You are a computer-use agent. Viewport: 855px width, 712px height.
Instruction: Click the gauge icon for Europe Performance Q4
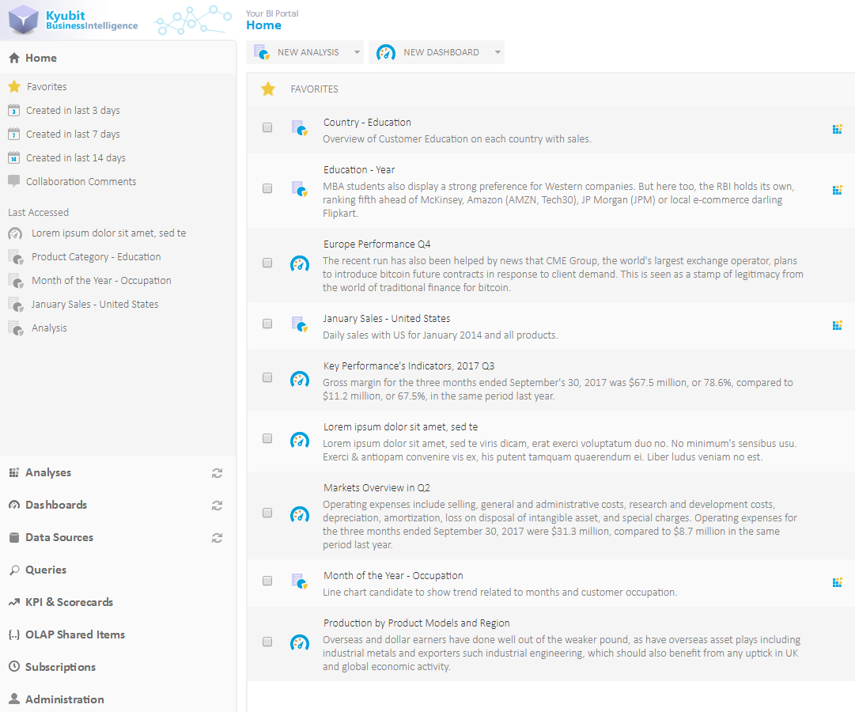[x=299, y=264]
